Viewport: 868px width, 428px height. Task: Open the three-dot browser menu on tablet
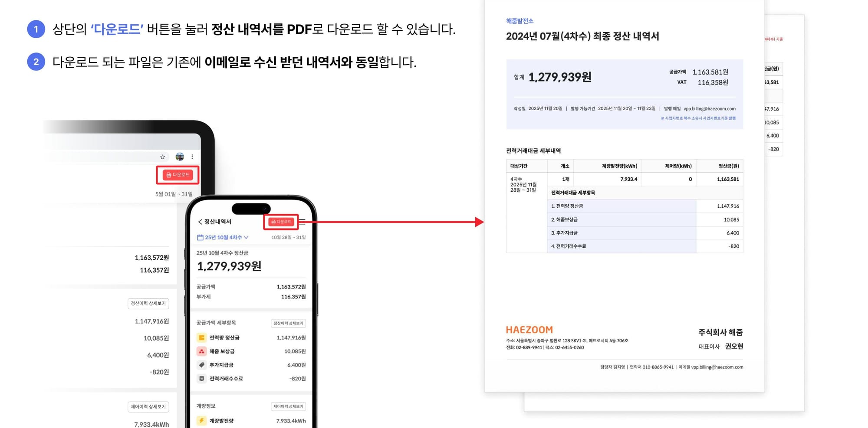192,157
